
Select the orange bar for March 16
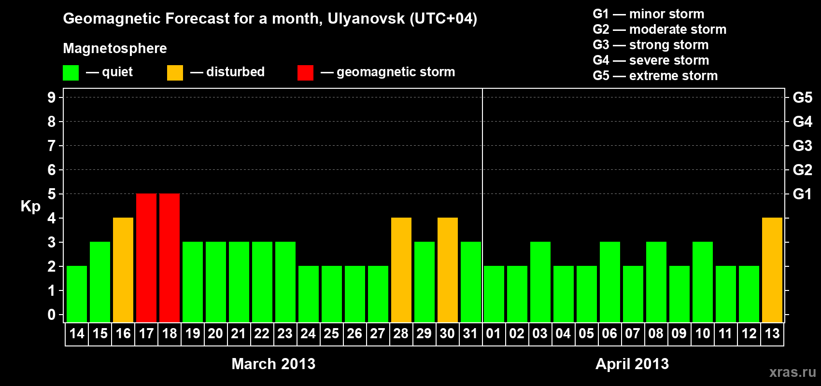point(123,270)
